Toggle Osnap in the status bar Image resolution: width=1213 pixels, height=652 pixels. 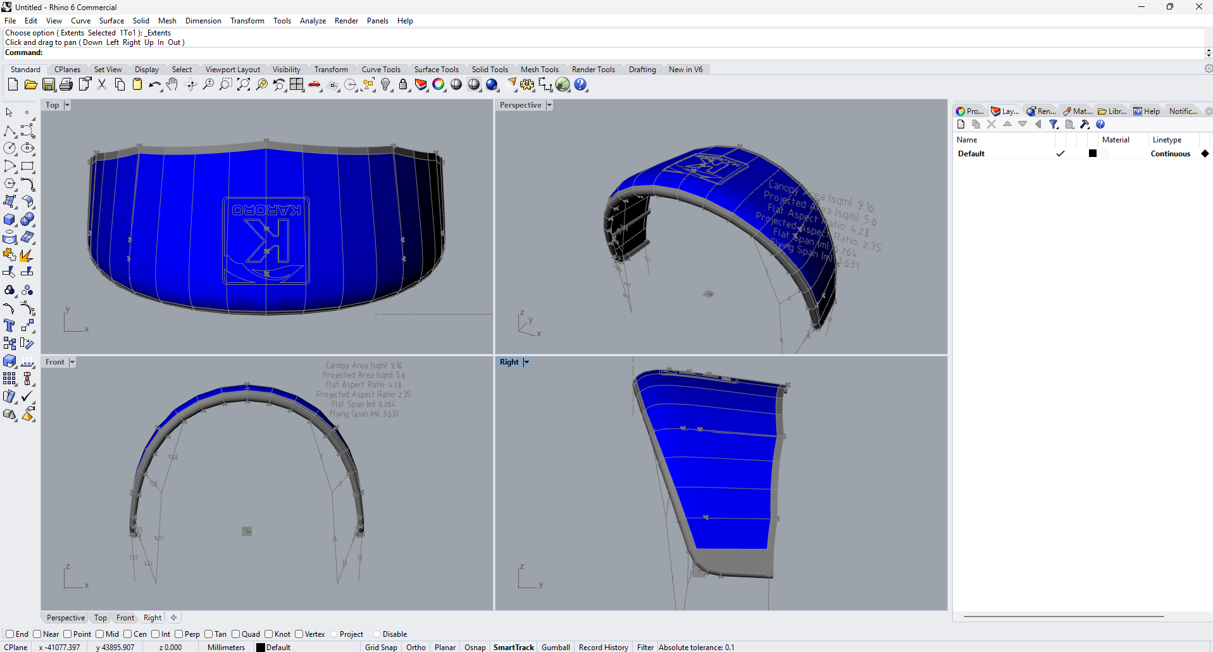475,647
